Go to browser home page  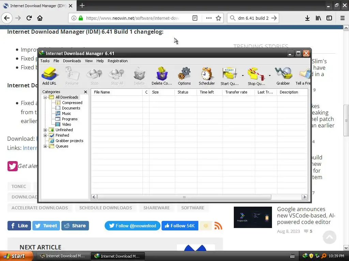(40, 18)
